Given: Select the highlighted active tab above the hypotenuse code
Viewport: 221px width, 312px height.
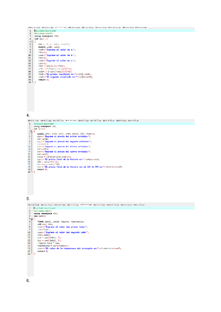Looking at the screenshot, I should (x=86, y=204).
